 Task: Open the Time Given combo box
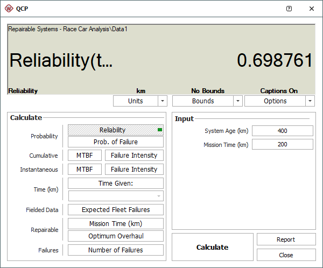coord(115,196)
